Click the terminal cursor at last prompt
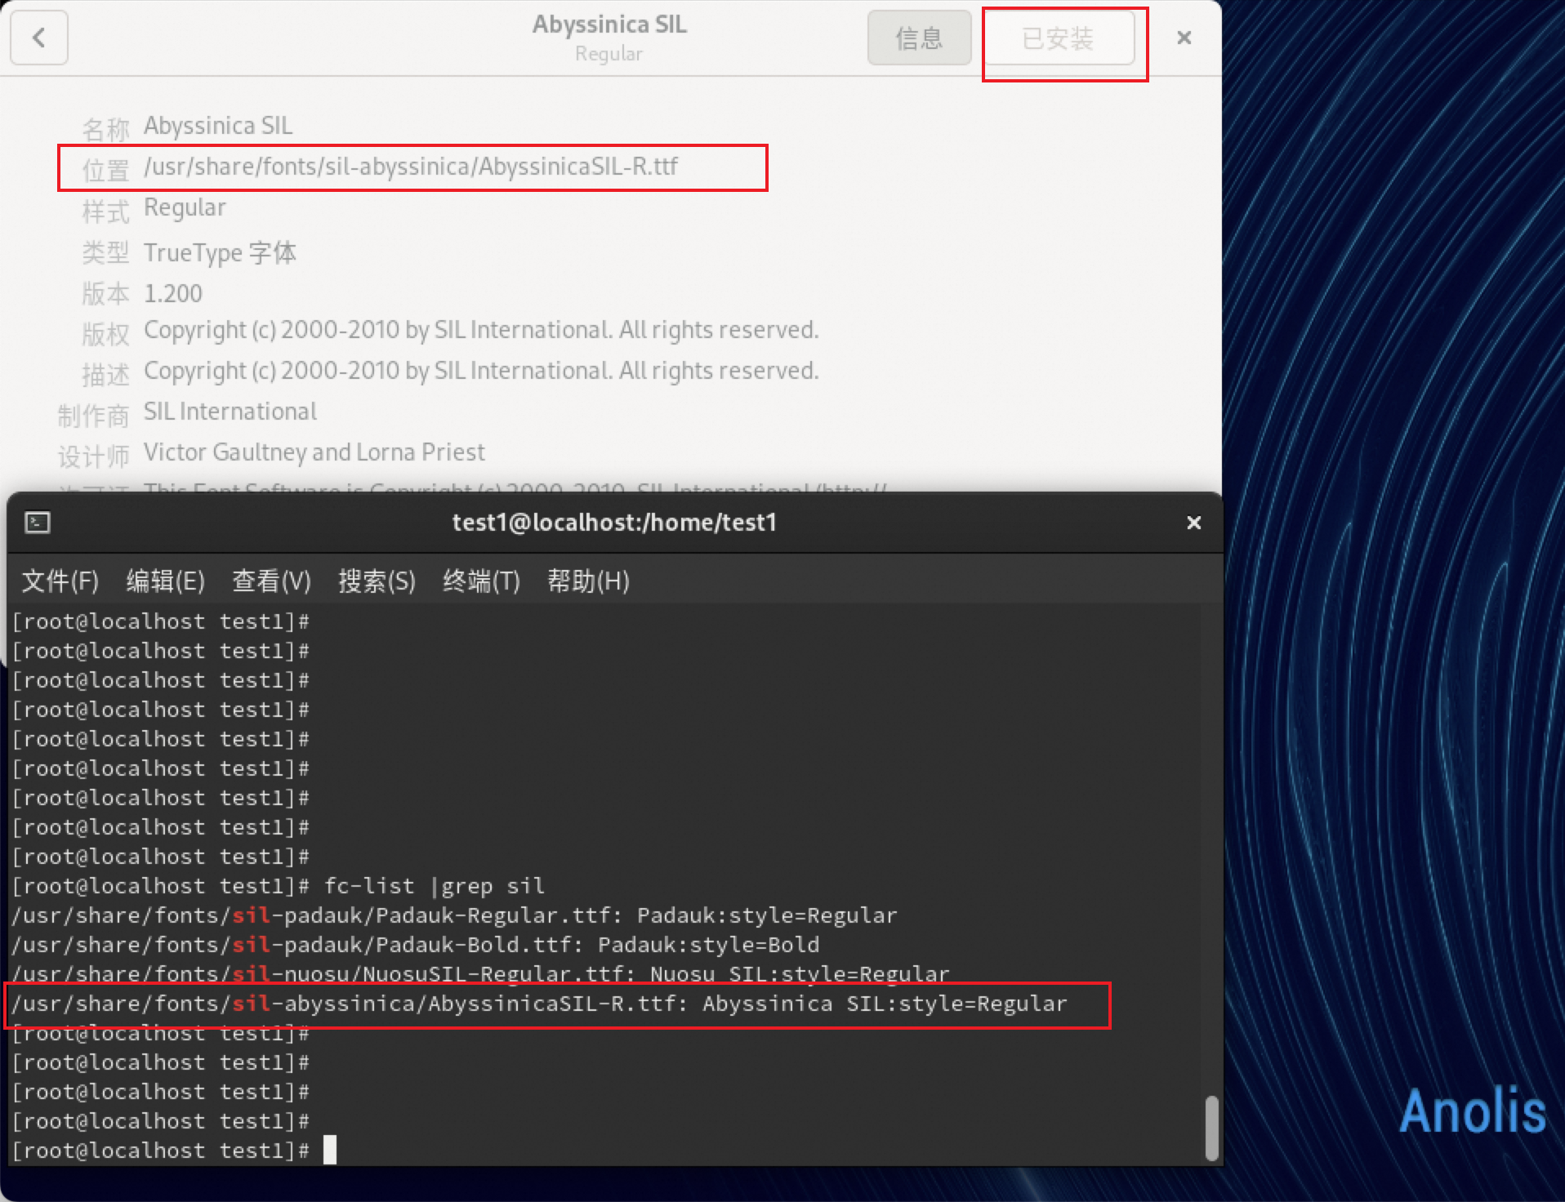This screenshot has width=1565, height=1202. (329, 1151)
